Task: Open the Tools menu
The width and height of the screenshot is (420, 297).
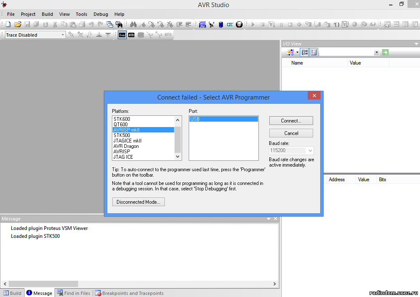Action: (x=81, y=14)
